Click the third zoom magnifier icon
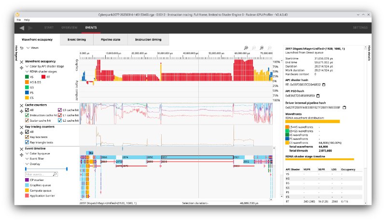The height and width of the screenshot is (222, 386). [262, 48]
